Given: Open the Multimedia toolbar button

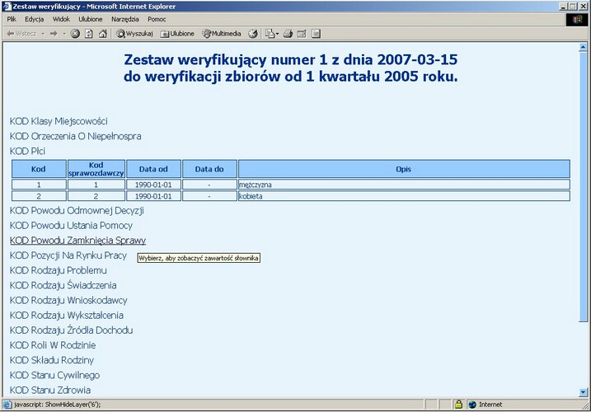Looking at the screenshot, I should [x=222, y=34].
